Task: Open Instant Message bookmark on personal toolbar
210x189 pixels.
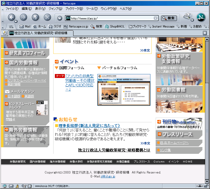Action: click(x=161, y=27)
